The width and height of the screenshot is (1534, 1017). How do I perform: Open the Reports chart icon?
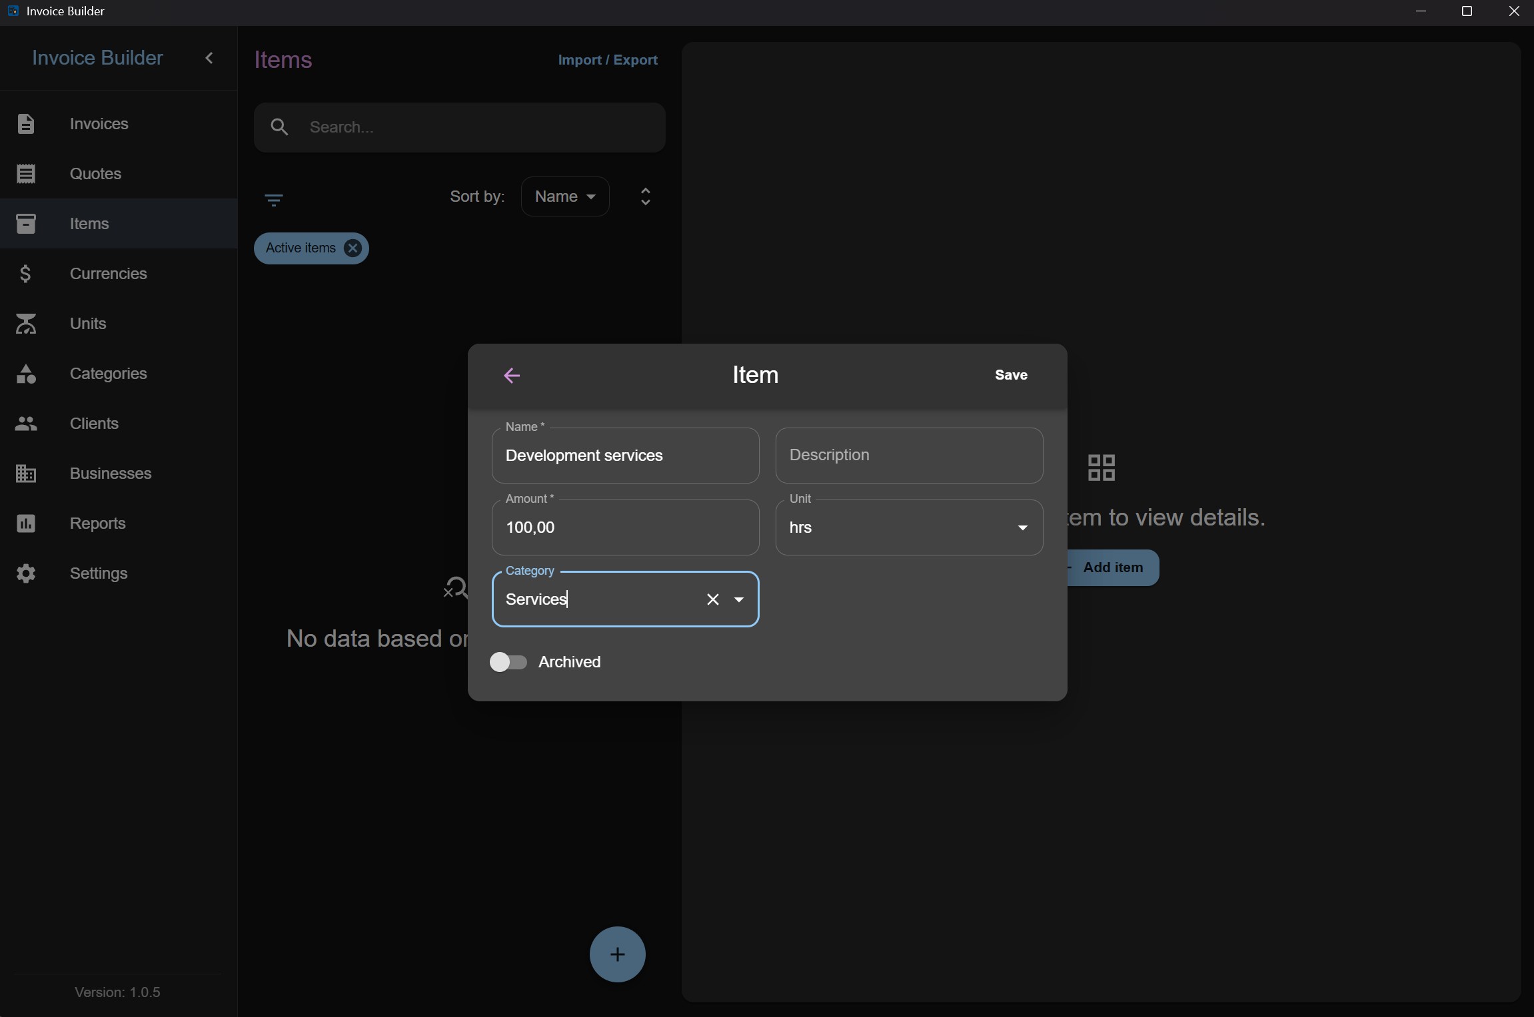click(x=26, y=523)
